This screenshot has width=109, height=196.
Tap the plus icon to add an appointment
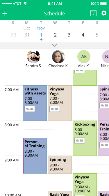[5, 13]
